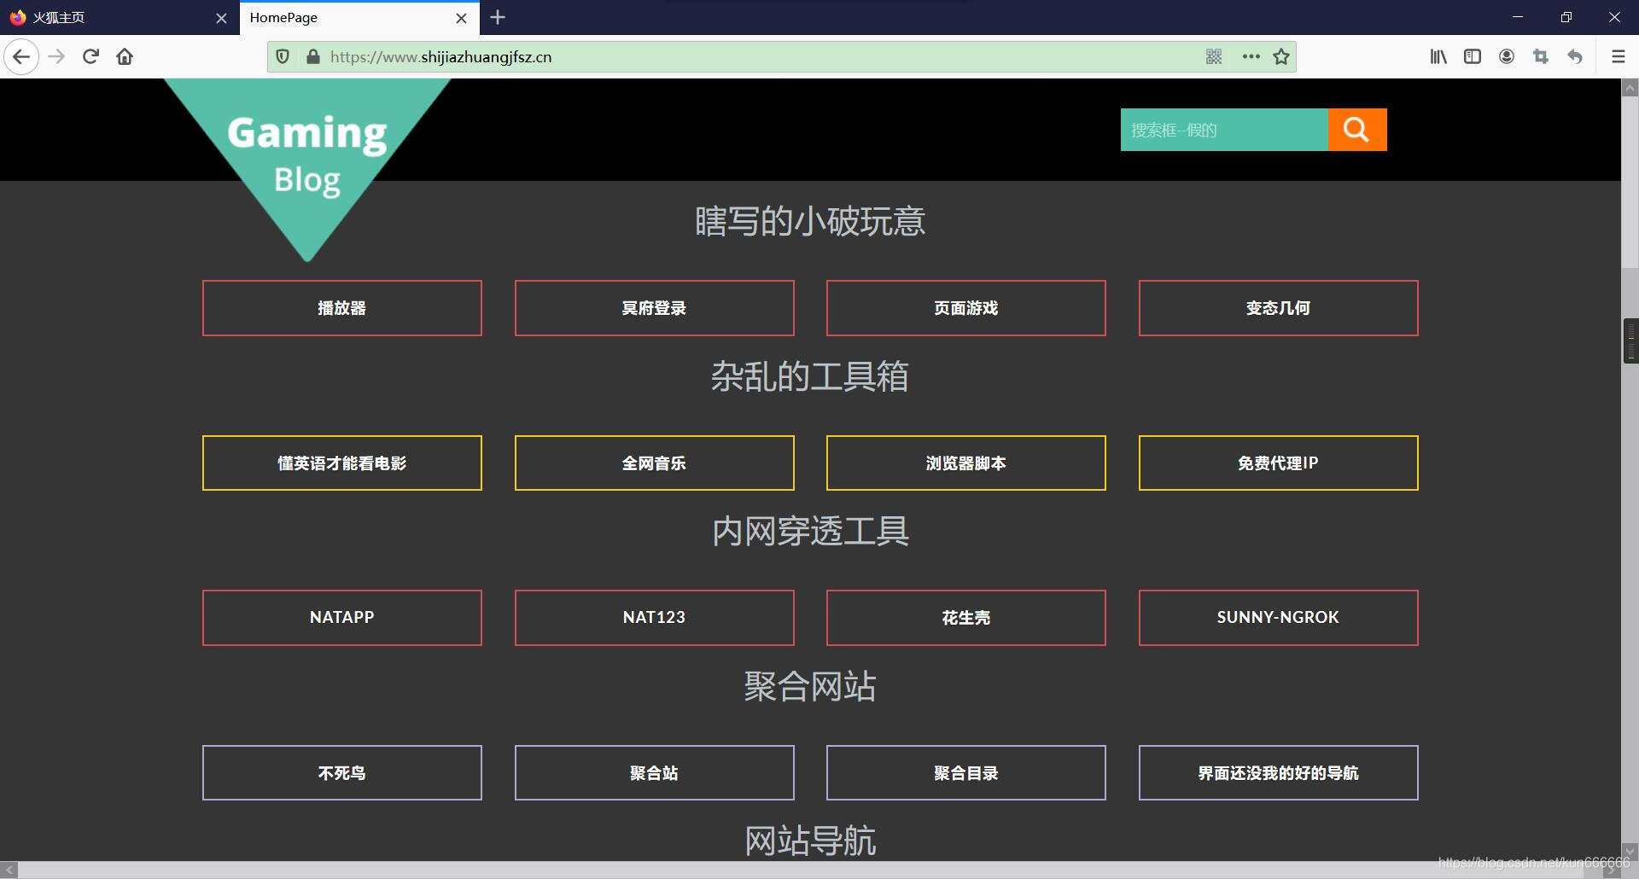
Task: Open the Library icon in the toolbar
Action: coord(1438,56)
